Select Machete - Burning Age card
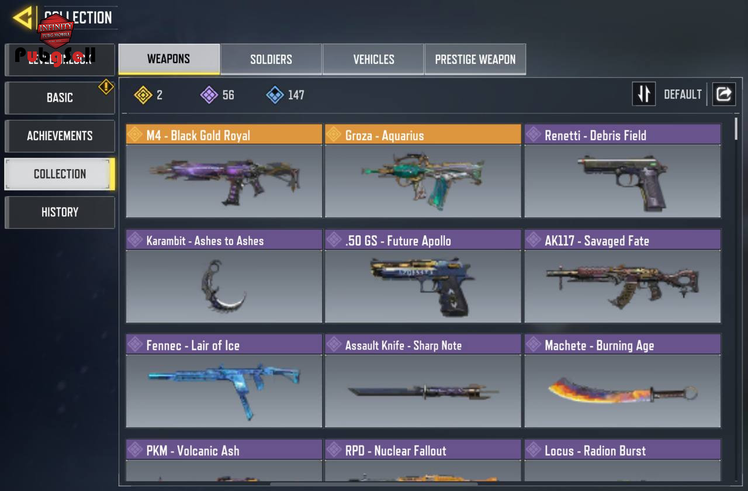The height and width of the screenshot is (491, 748). (622, 381)
